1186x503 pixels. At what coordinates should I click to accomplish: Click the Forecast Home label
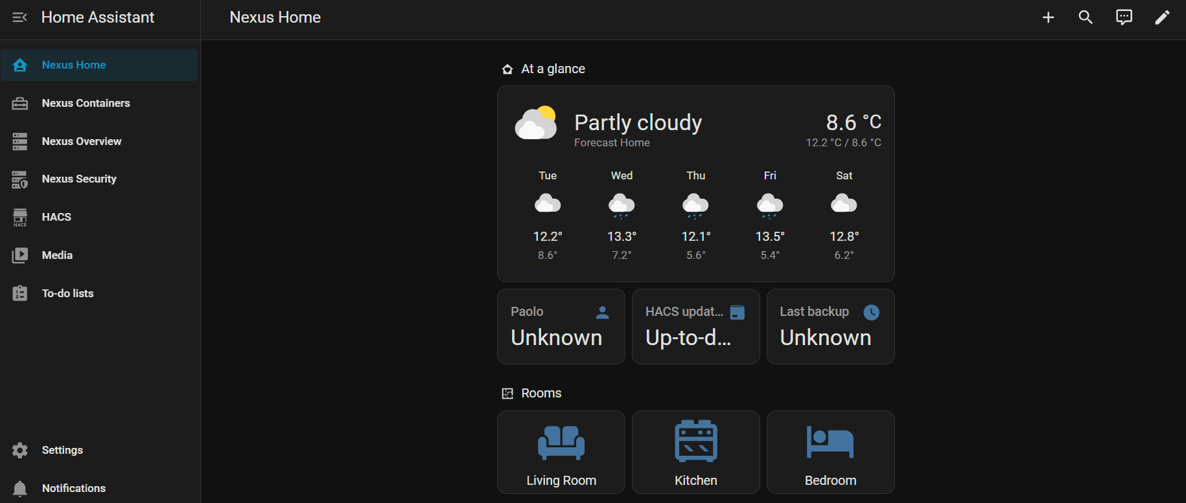click(x=612, y=142)
